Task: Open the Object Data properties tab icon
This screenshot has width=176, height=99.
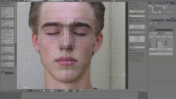Action: [167, 20]
